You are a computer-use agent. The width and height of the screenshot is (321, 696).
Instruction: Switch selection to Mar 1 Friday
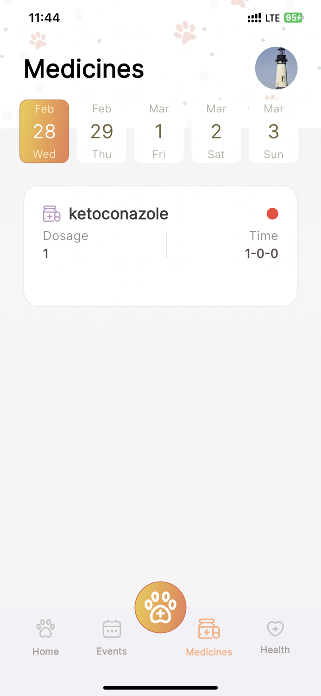tap(159, 131)
